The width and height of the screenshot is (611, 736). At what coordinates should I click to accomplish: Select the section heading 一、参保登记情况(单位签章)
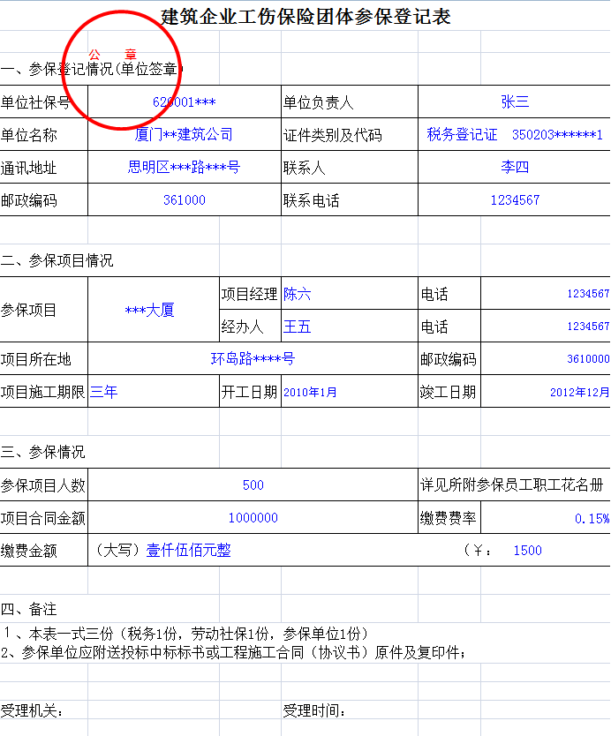[91, 69]
